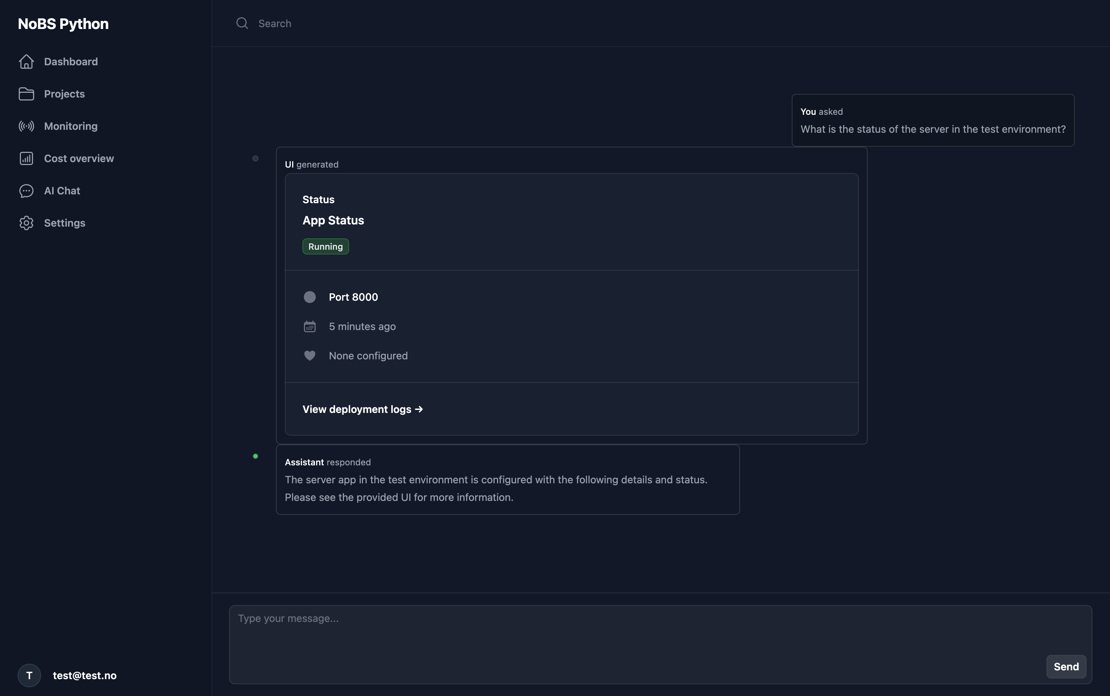Click the calendar icon beside 5 minutes ago

pyautogui.click(x=309, y=326)
